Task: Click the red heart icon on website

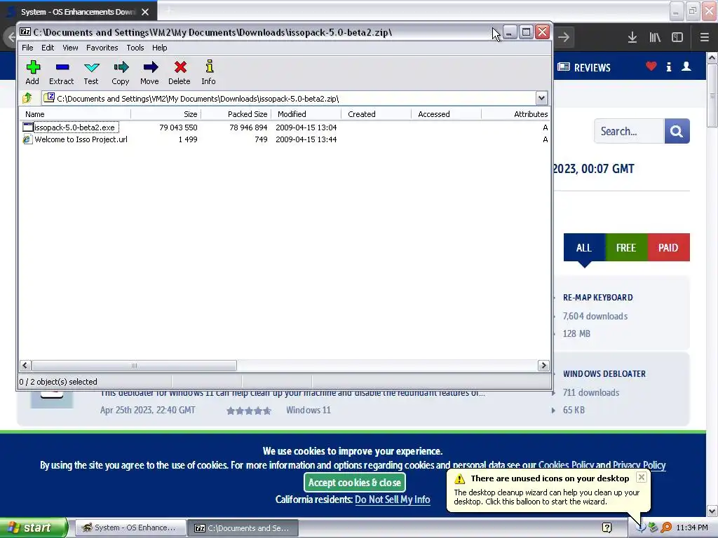Action: pyautogui.click(x=651, y=67)
